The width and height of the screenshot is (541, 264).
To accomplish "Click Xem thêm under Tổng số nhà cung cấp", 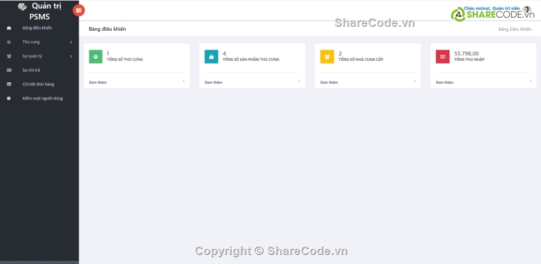I will pyautogui.click(x=329, y=82).
